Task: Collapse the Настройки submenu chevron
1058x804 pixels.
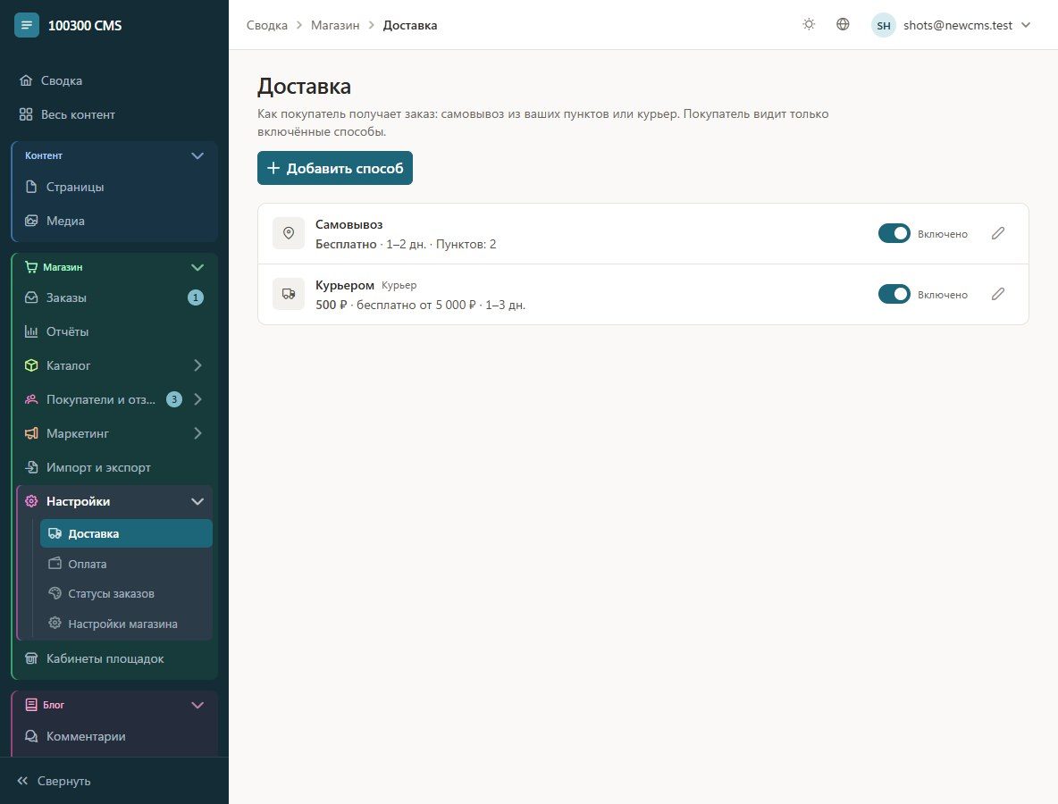Action: [197, 501]
